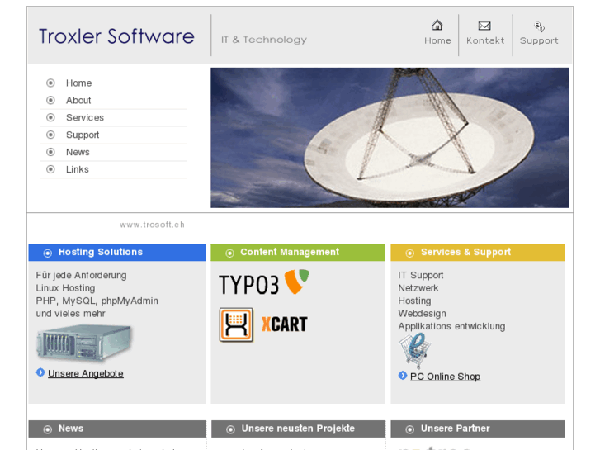
Task: Click the server hardware image
Action: [84, 343]
